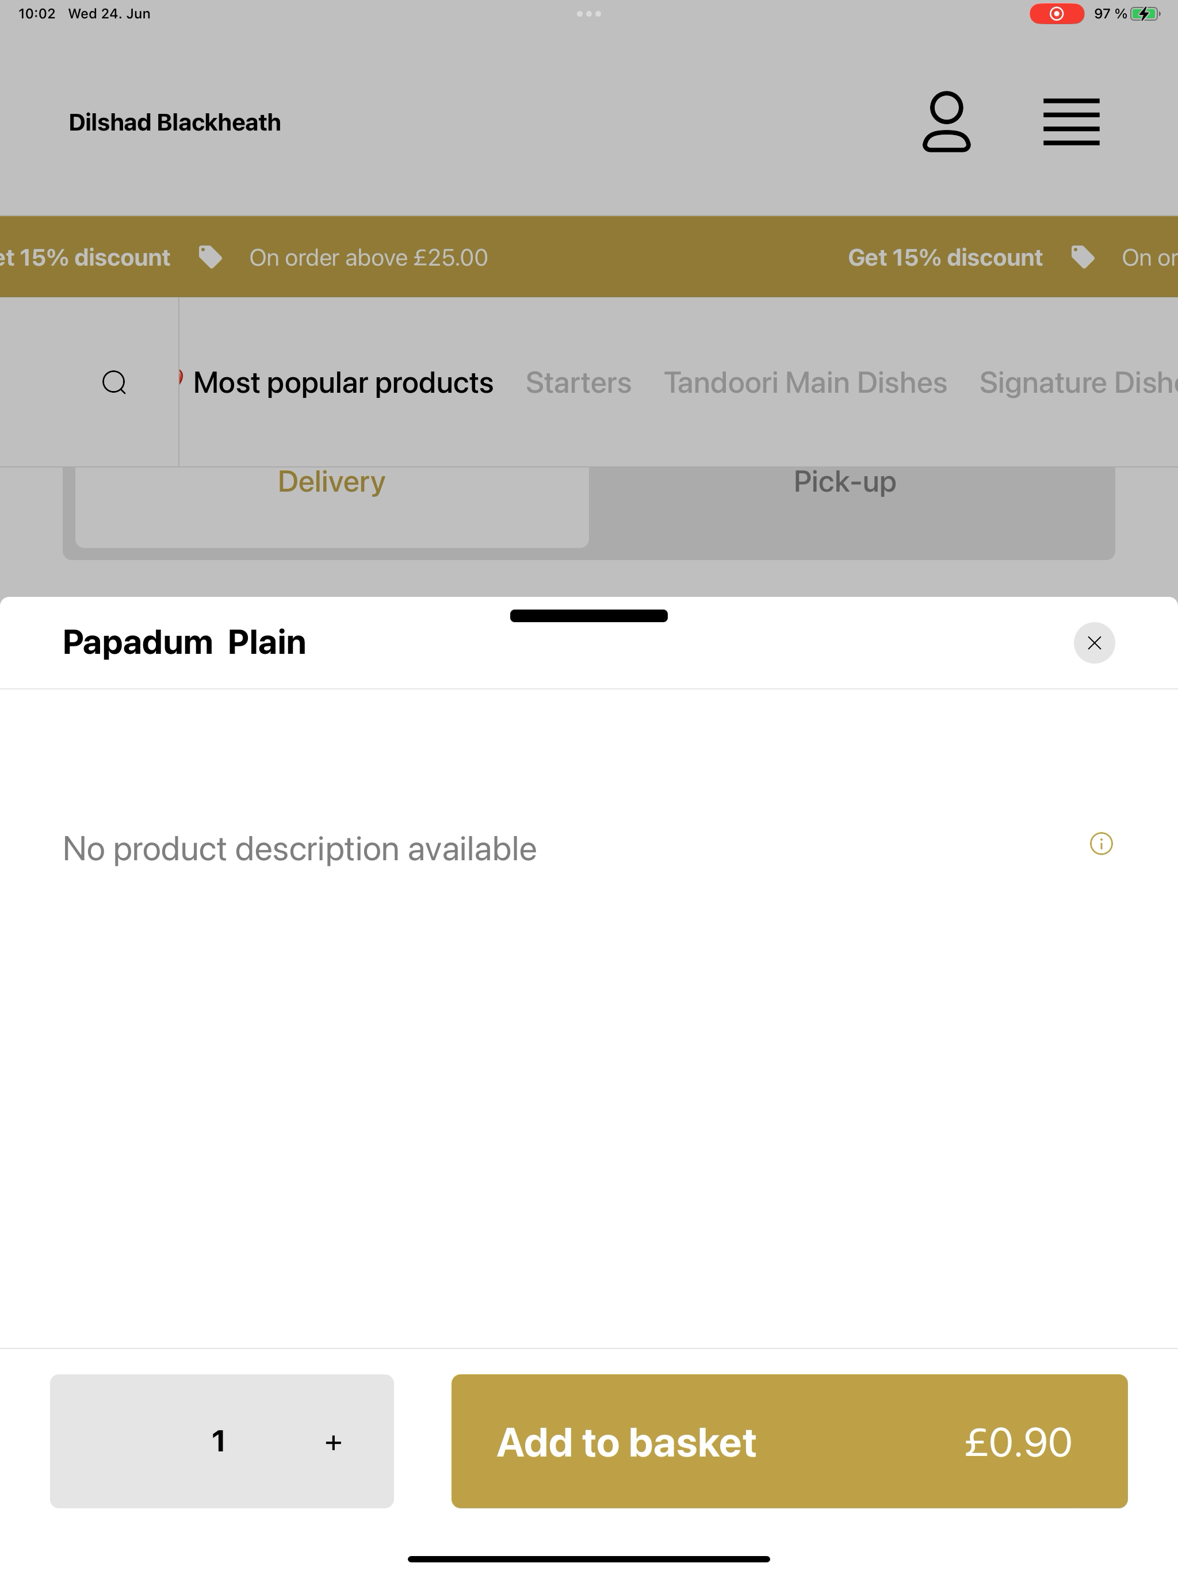The image size is (1178, 1571).
Task: Add Papadum Plain to basket
Action: click(789, 1441)
